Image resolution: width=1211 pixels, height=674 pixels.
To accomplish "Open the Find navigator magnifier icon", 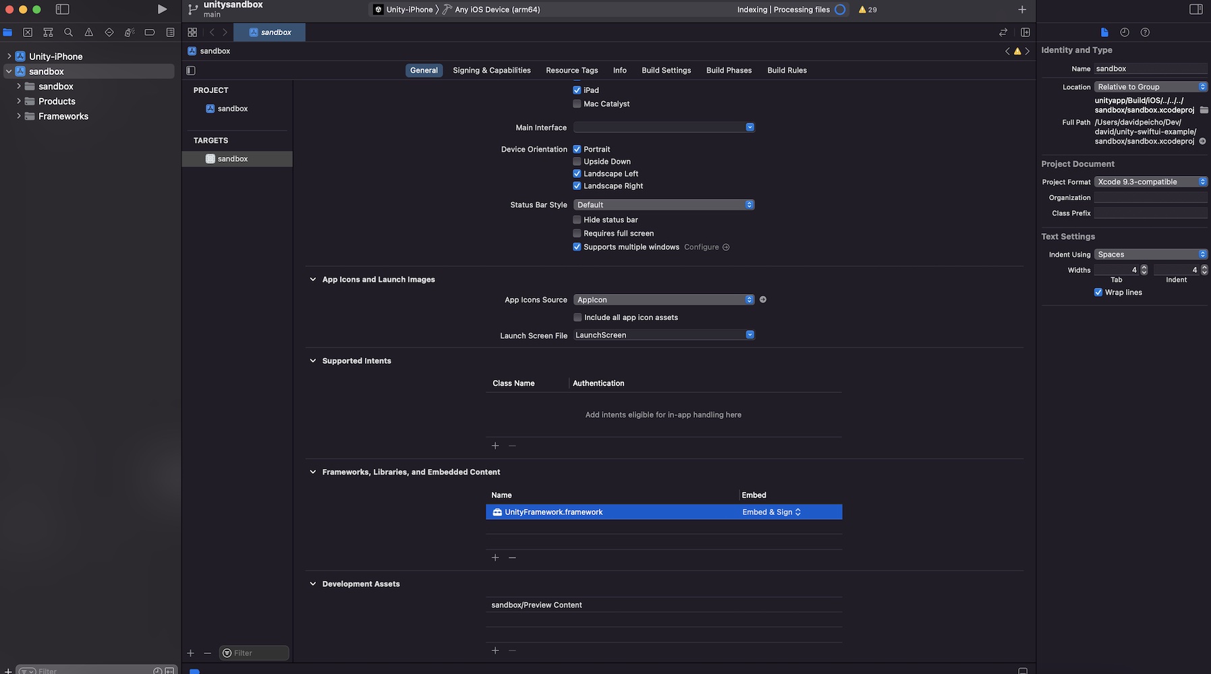I will (x=68, y=32).
